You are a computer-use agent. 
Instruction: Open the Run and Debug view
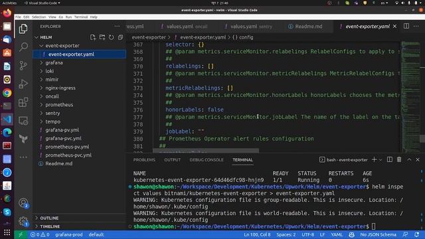pos(23,84)
